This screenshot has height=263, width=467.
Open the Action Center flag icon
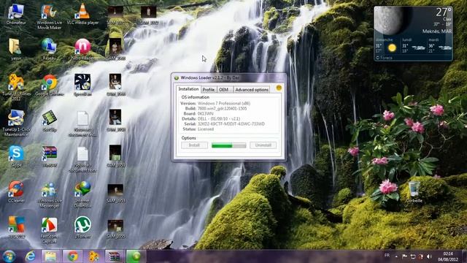(404, 256)
